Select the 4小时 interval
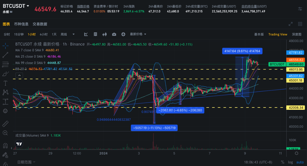This screenshot has width=307, height=166. click(44, 34)
